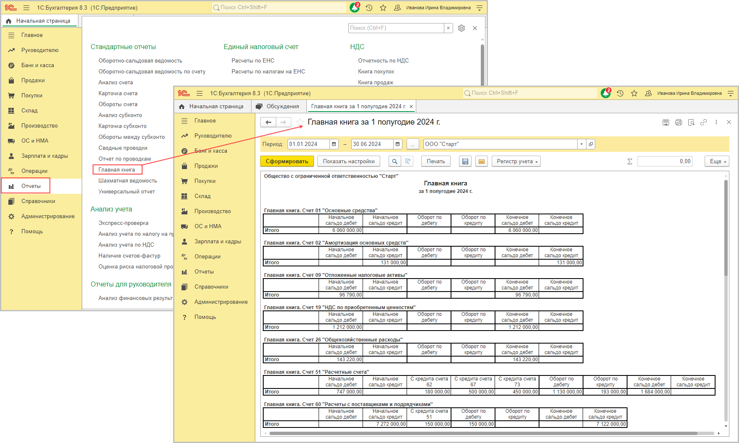
Task: Click the user Иванова Ирина Владимировна in the front window
Action: pos(689,93)
